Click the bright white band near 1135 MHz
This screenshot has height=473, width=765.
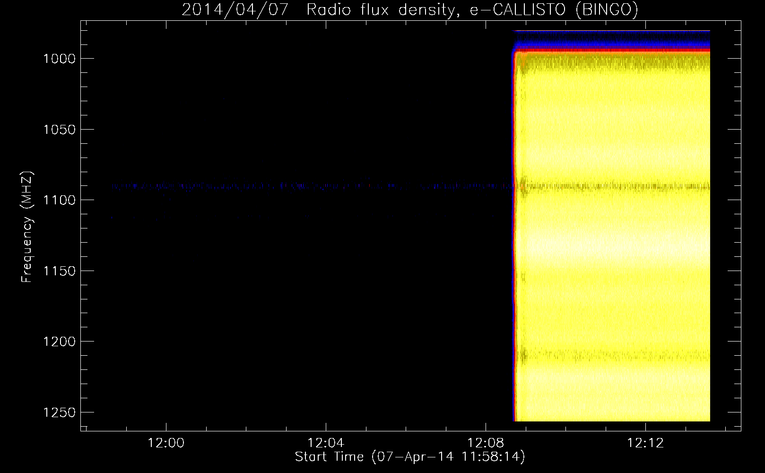pyautogui.click(x=613, y=246)
